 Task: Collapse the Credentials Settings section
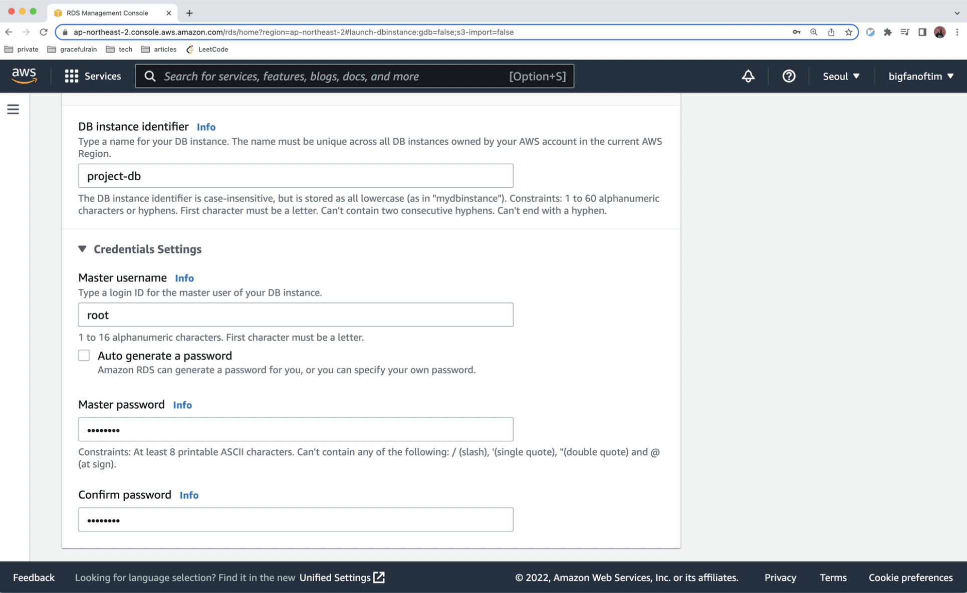click(83, 249)
